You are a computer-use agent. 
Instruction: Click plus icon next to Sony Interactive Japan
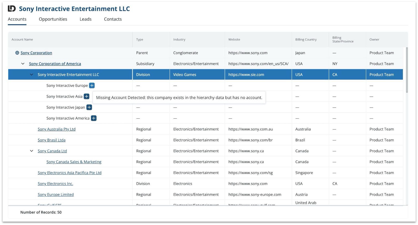coord(89,107)
